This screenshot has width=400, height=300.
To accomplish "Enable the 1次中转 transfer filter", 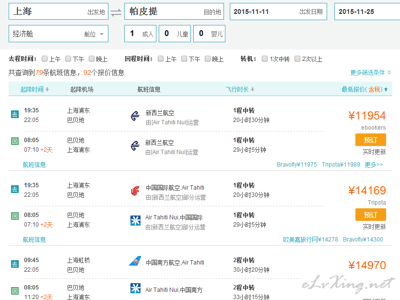I will [x=265, y=59].
